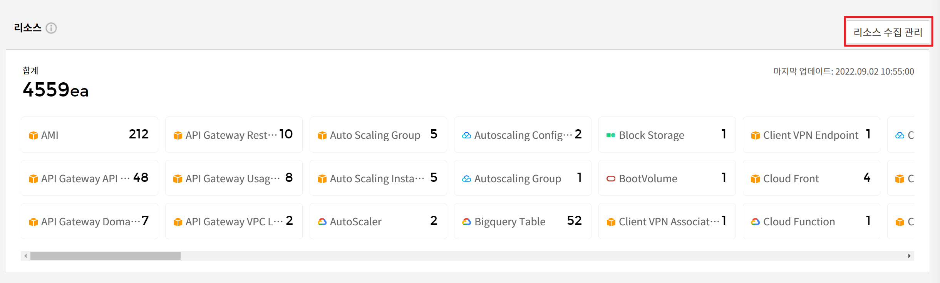
Task: Open the 리소스 수집 관리 button
Action: (888, 32)
